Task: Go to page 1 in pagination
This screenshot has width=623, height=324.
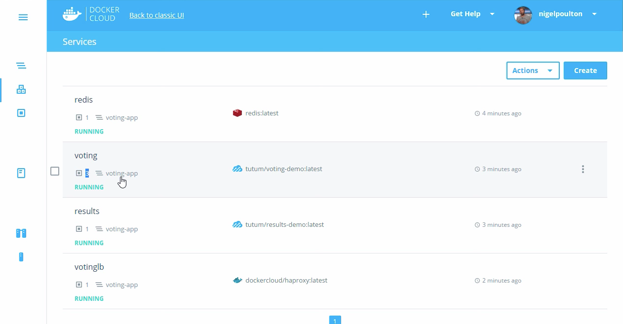Action: pos(335,321)
